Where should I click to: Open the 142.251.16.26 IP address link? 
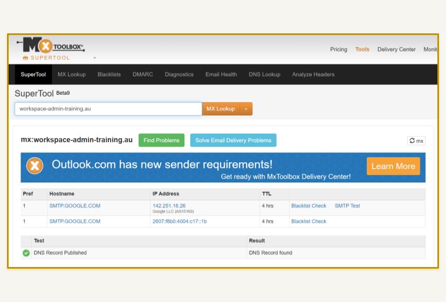pyautogui.click(x=169, y=206)
